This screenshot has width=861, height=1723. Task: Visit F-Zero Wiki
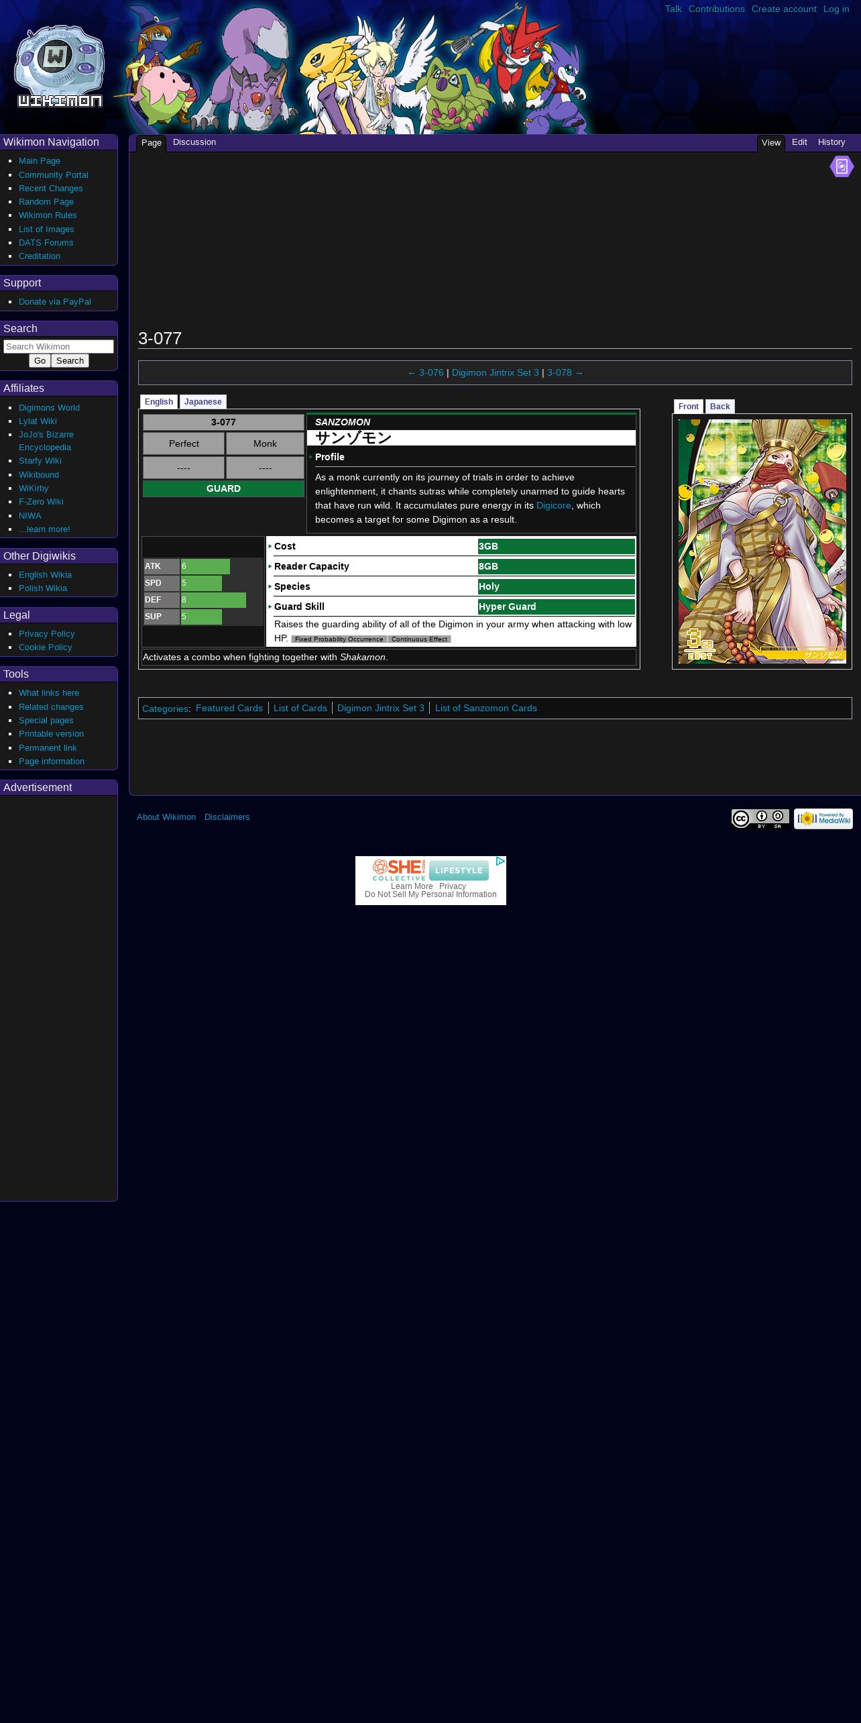click(x=41, y=502)
